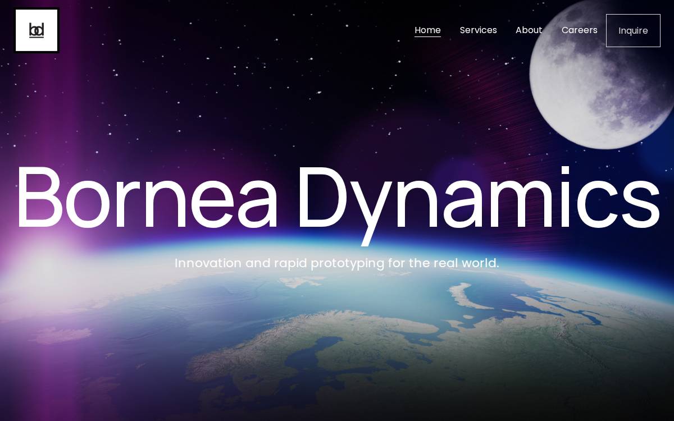Image resolution: width=674 pixels, height=421 pixels.
Task: Click the tagline about rapid prototyping
Action: pos(337,263)
